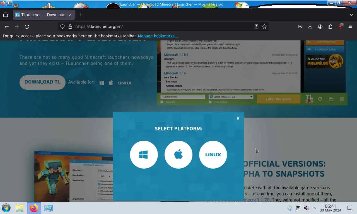The height and width of the screenshot is (214, 357).
Task: Click the TLauncher.org nickname input field
Action: pos(183,97)
